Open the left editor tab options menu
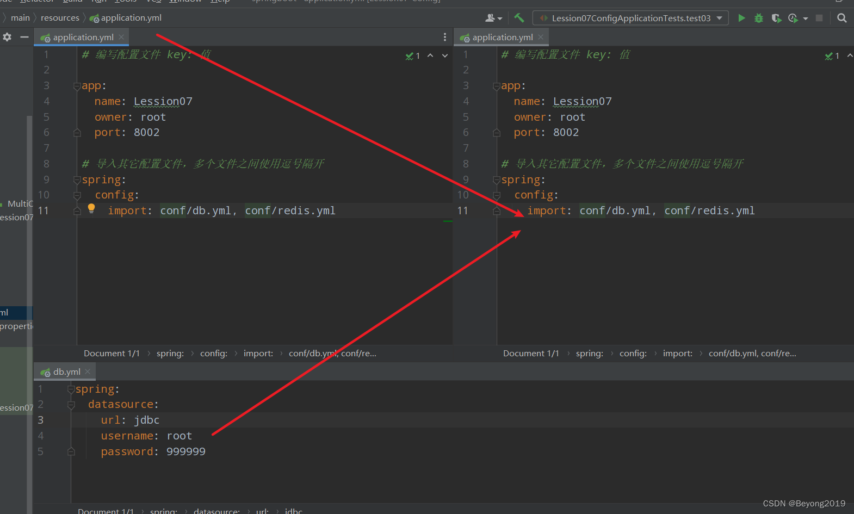This screenshot has height=514, width=854. point(445,37)
